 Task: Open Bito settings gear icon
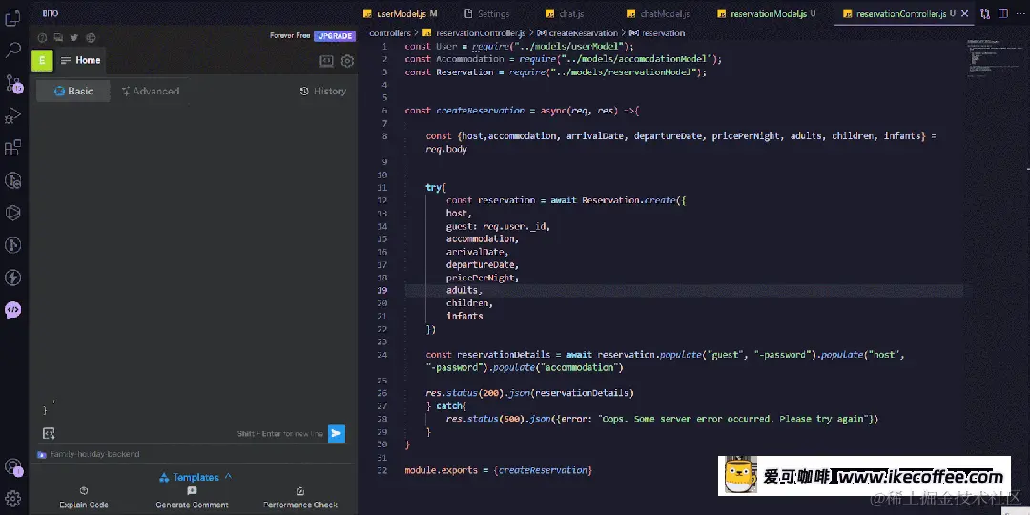347,61
